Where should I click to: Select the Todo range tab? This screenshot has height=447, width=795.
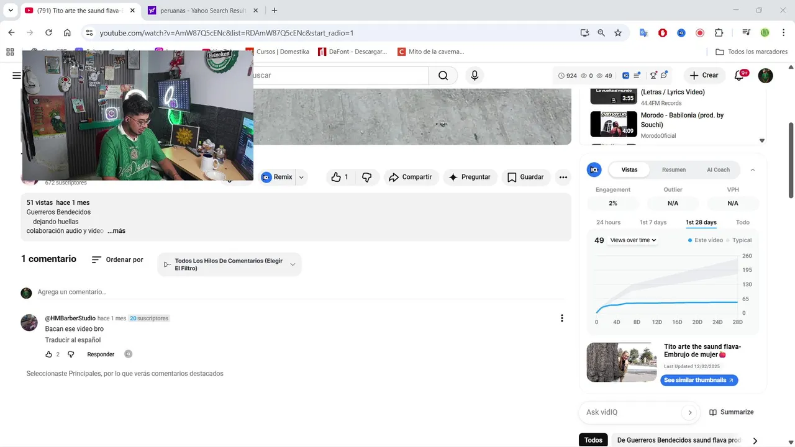(x=743, y=222)
